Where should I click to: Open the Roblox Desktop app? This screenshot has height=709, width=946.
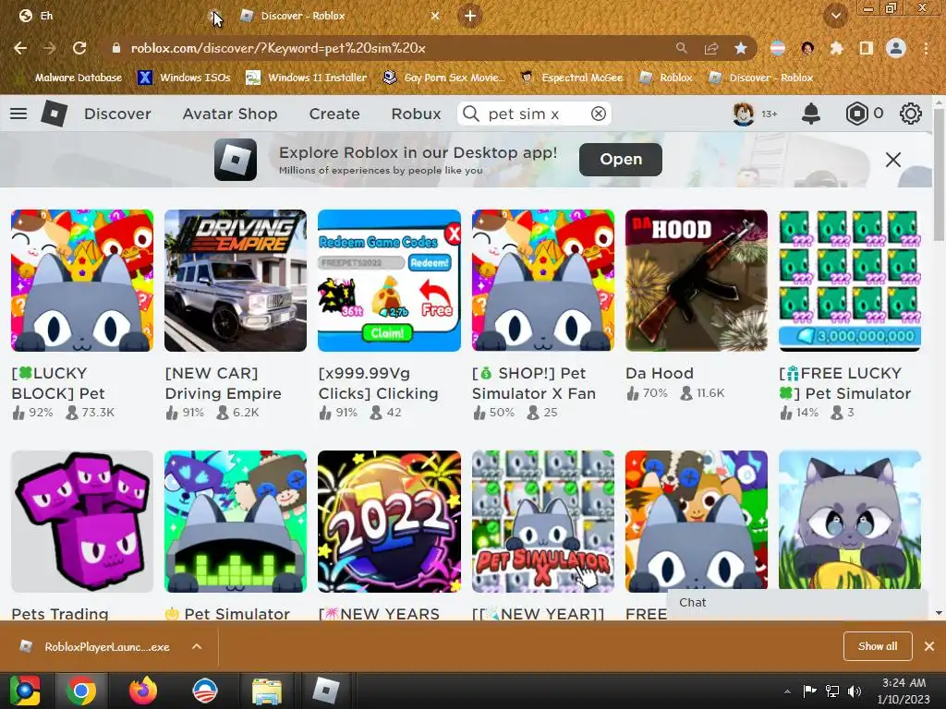click(x=621, y=160)
